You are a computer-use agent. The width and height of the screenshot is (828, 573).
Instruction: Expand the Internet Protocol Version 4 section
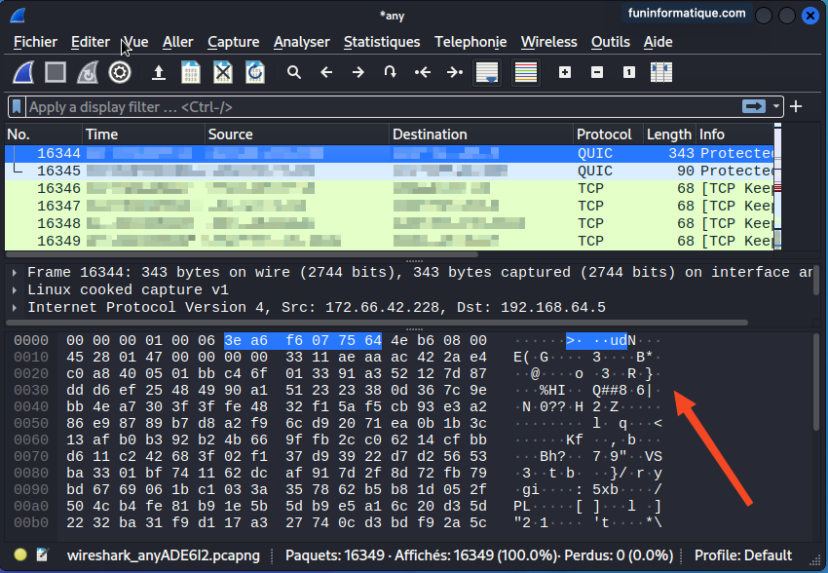tap(15, 307)
